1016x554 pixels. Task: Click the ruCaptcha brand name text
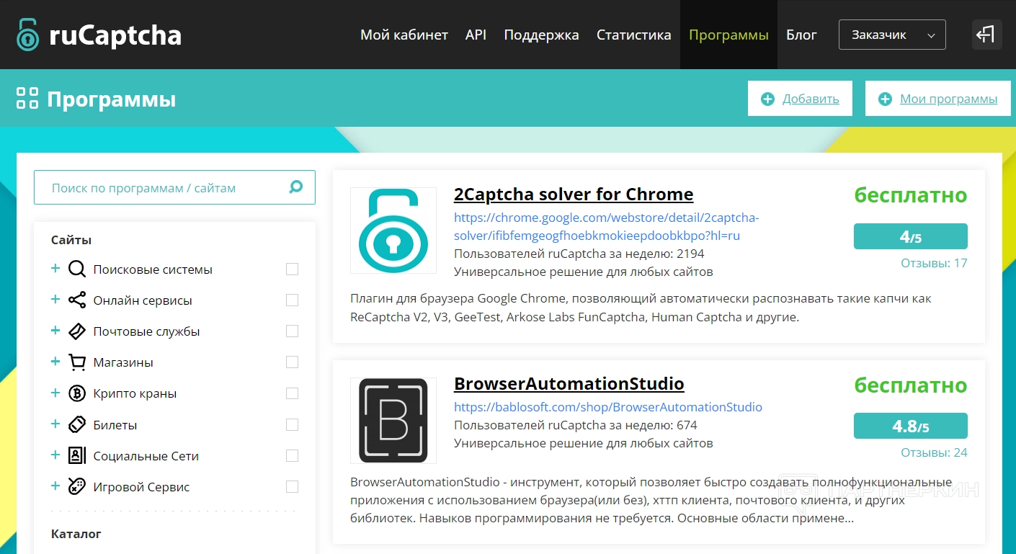pos(115,35)
